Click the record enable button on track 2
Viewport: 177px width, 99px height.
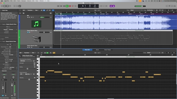31,32
